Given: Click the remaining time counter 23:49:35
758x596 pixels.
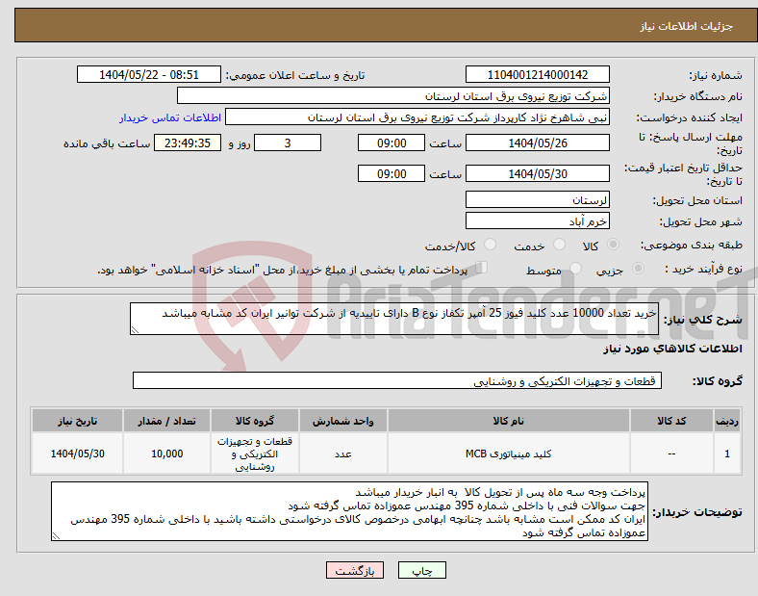Looking at the screenshot, I should [188, 143].
